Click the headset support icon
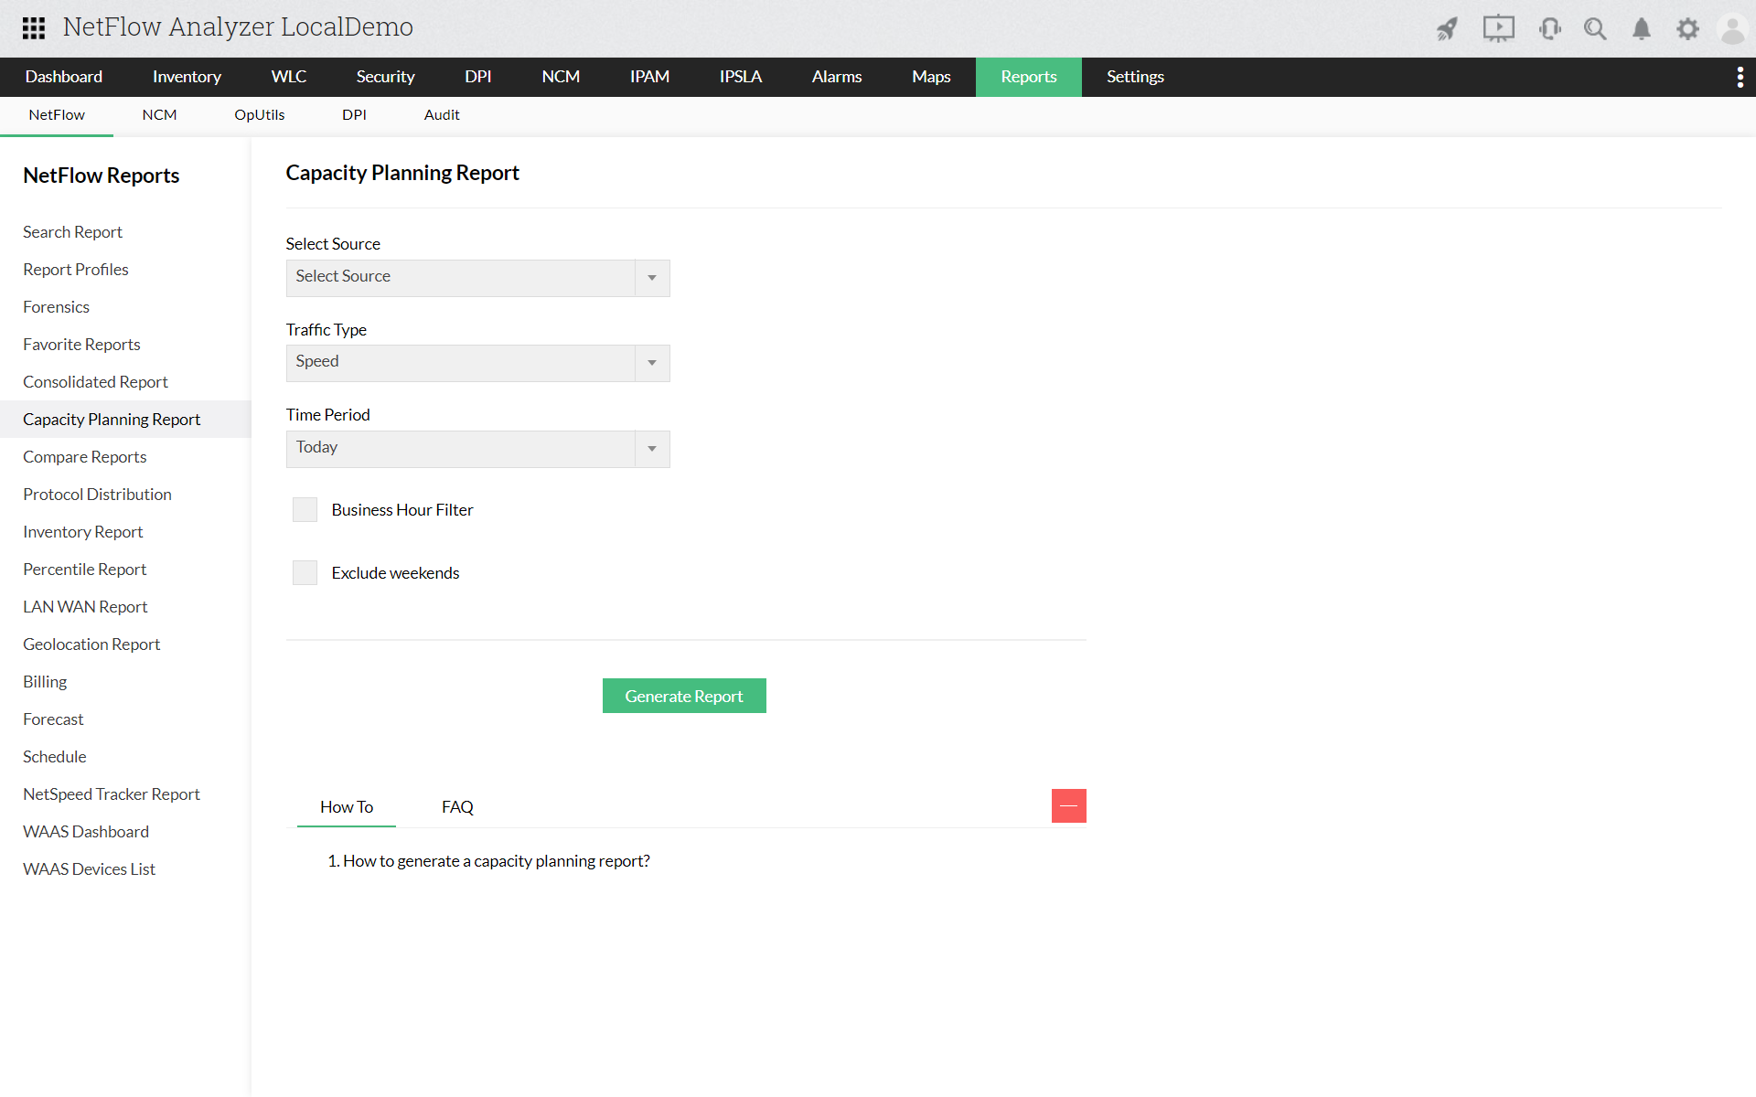This screenshot has height=1097, width=1756. click(x=1549, y=29)
